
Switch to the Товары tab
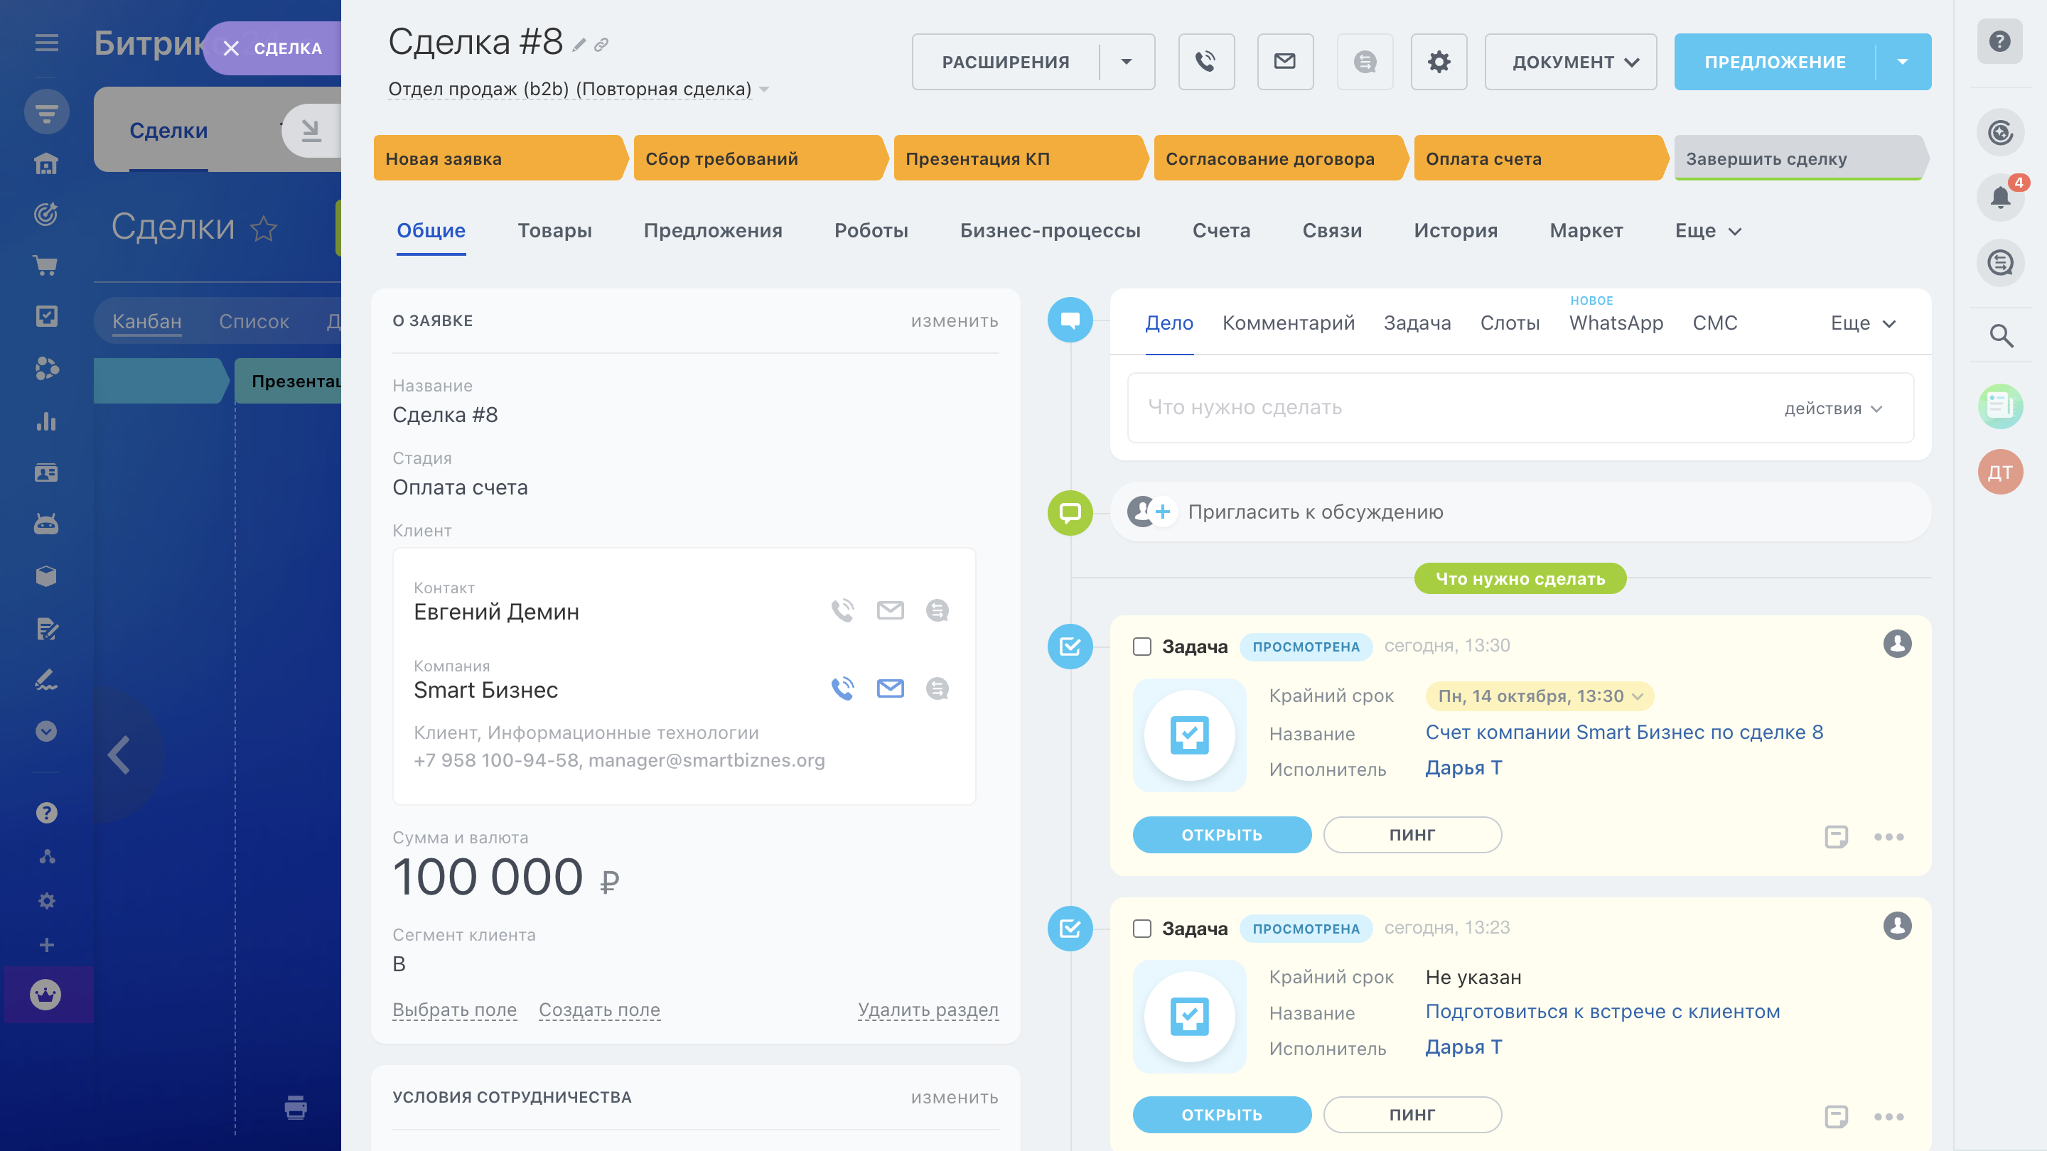pyautogui.click(x=554, y=230)
